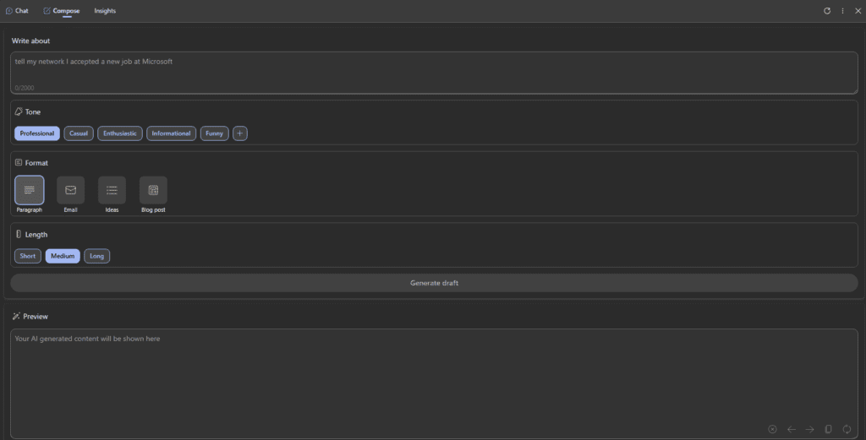Close the Compose sidebar panel
Viewport: 866px width, 440px height.
point(858,10)
